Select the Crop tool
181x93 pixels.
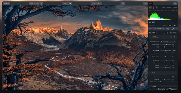pyautogui.click(x=123, y=3)
